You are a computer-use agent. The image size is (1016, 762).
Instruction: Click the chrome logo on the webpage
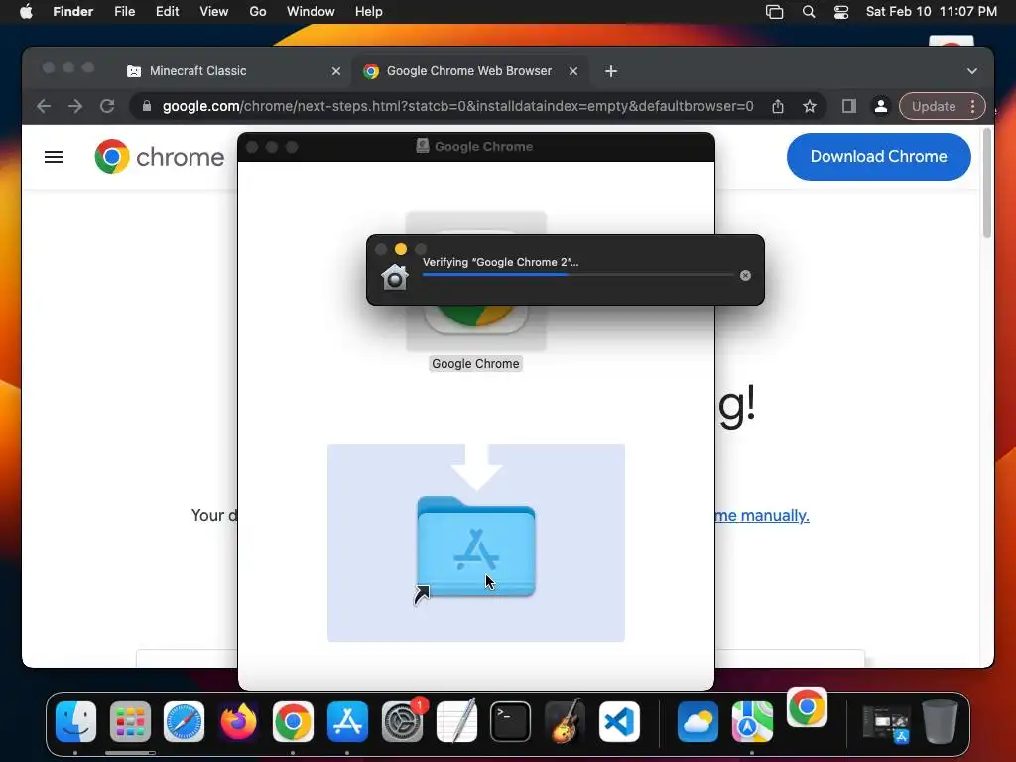pos(160,157)
